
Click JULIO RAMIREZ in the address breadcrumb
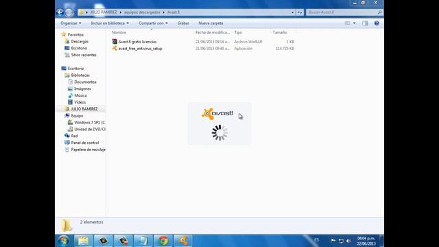104,12
